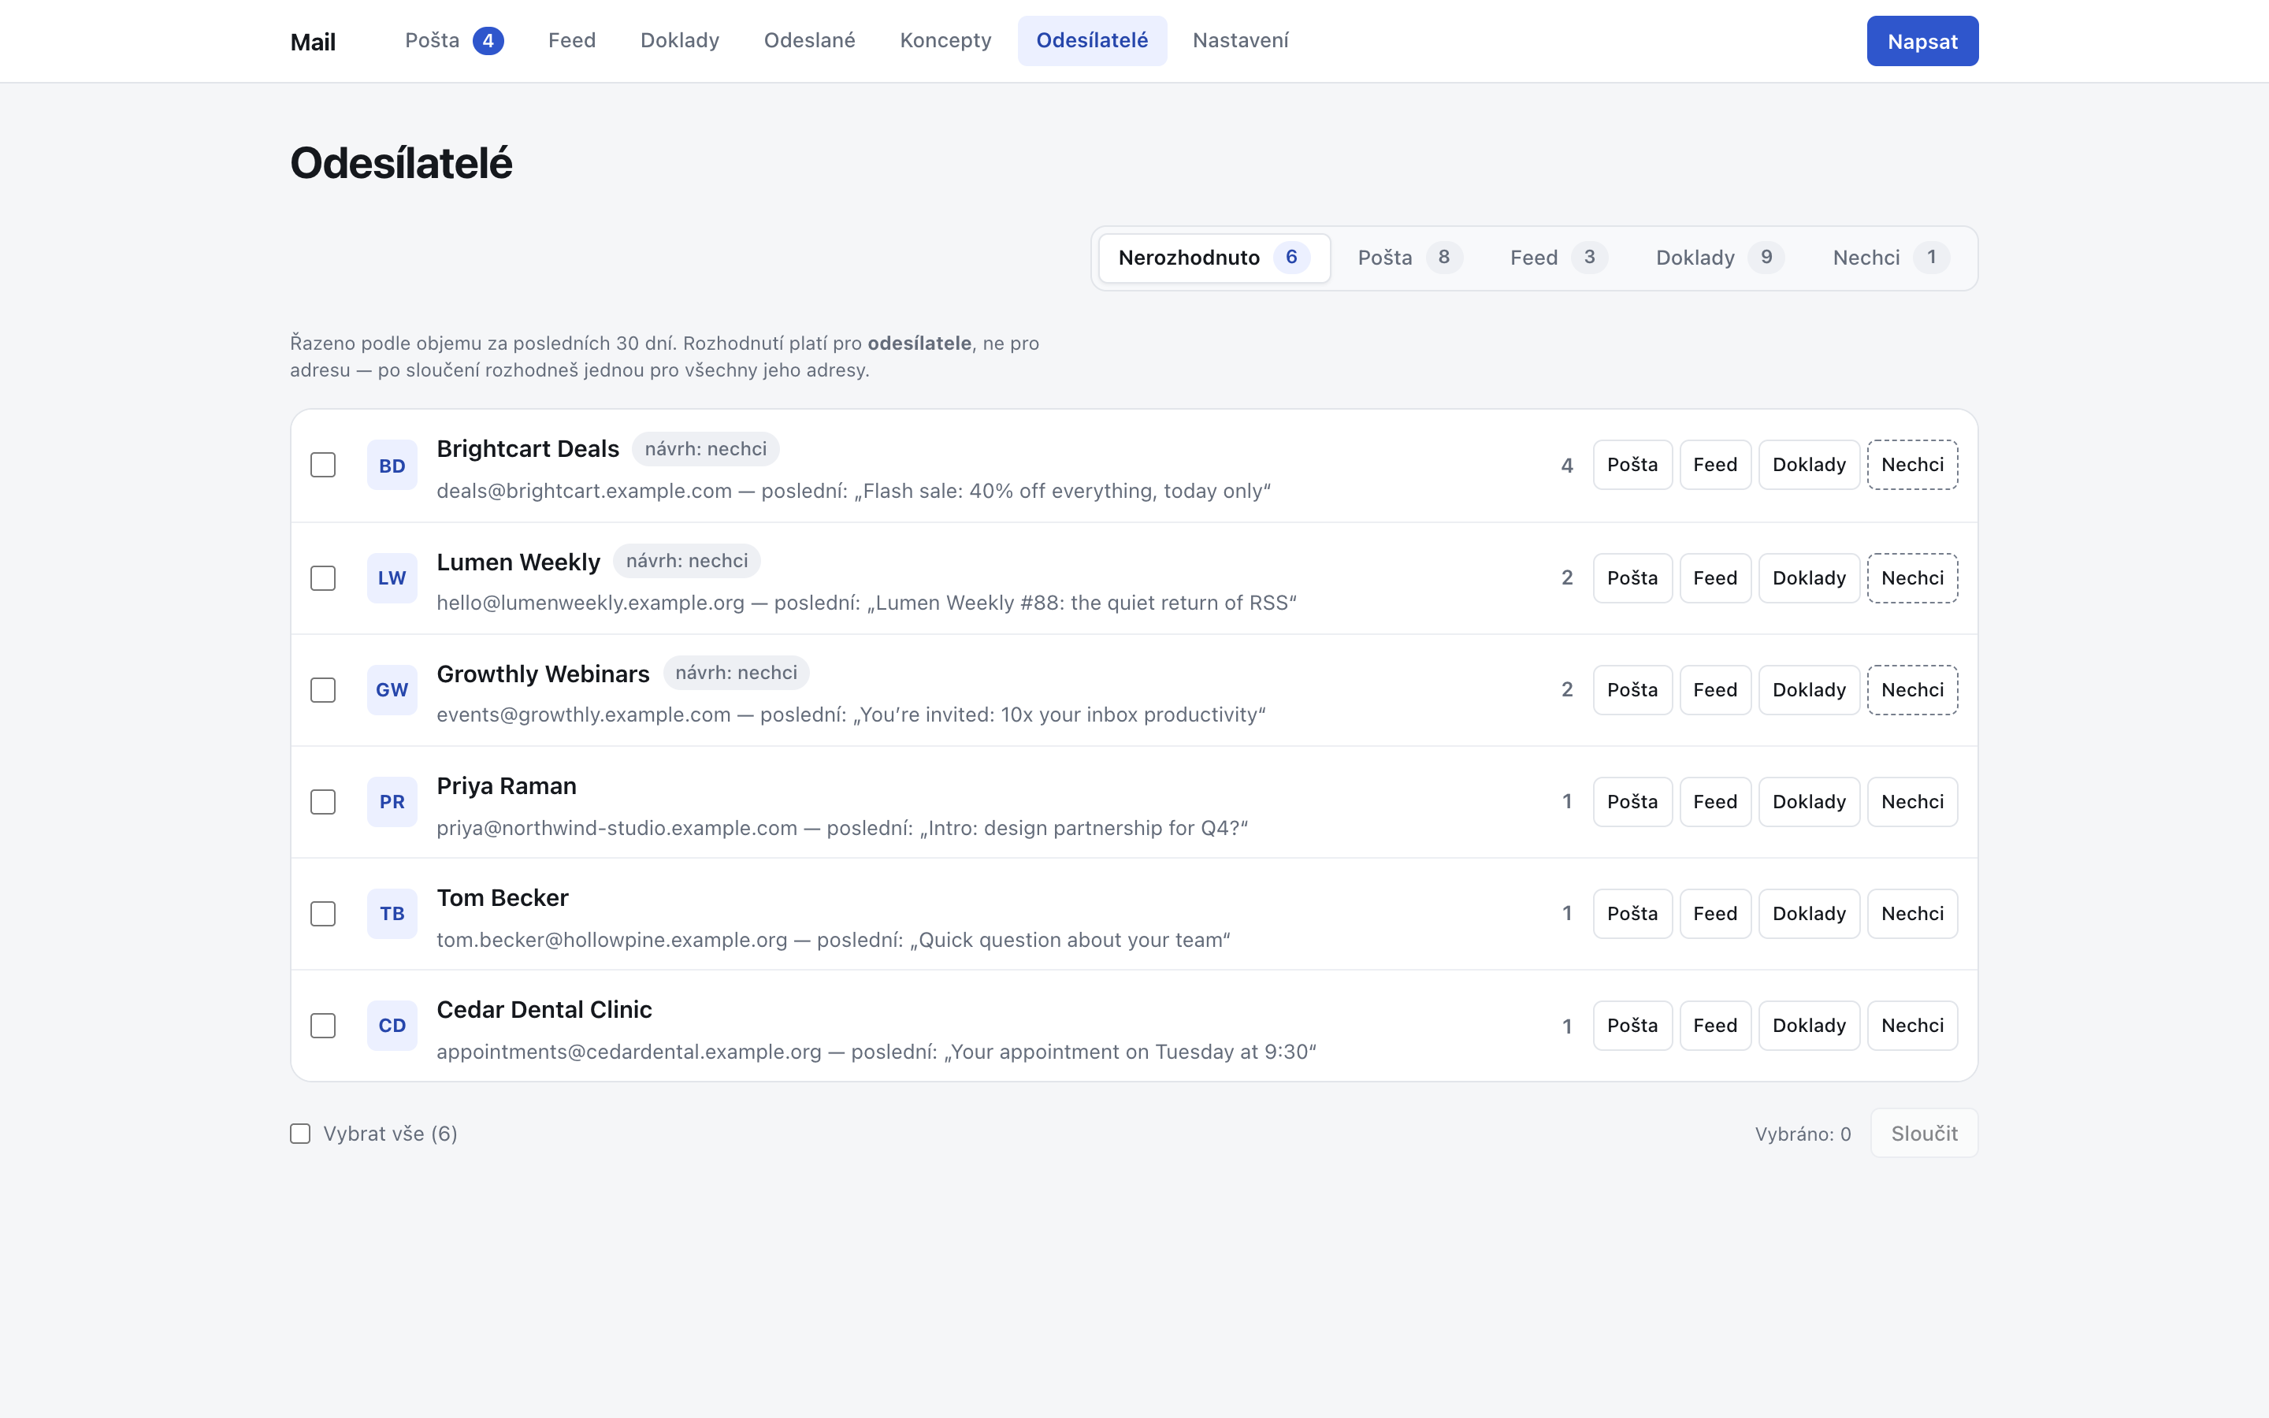Screen dimensions: 2269x1418
Task: Assign Tom Becker to Pošta
Action: [x=1632, y=914]
